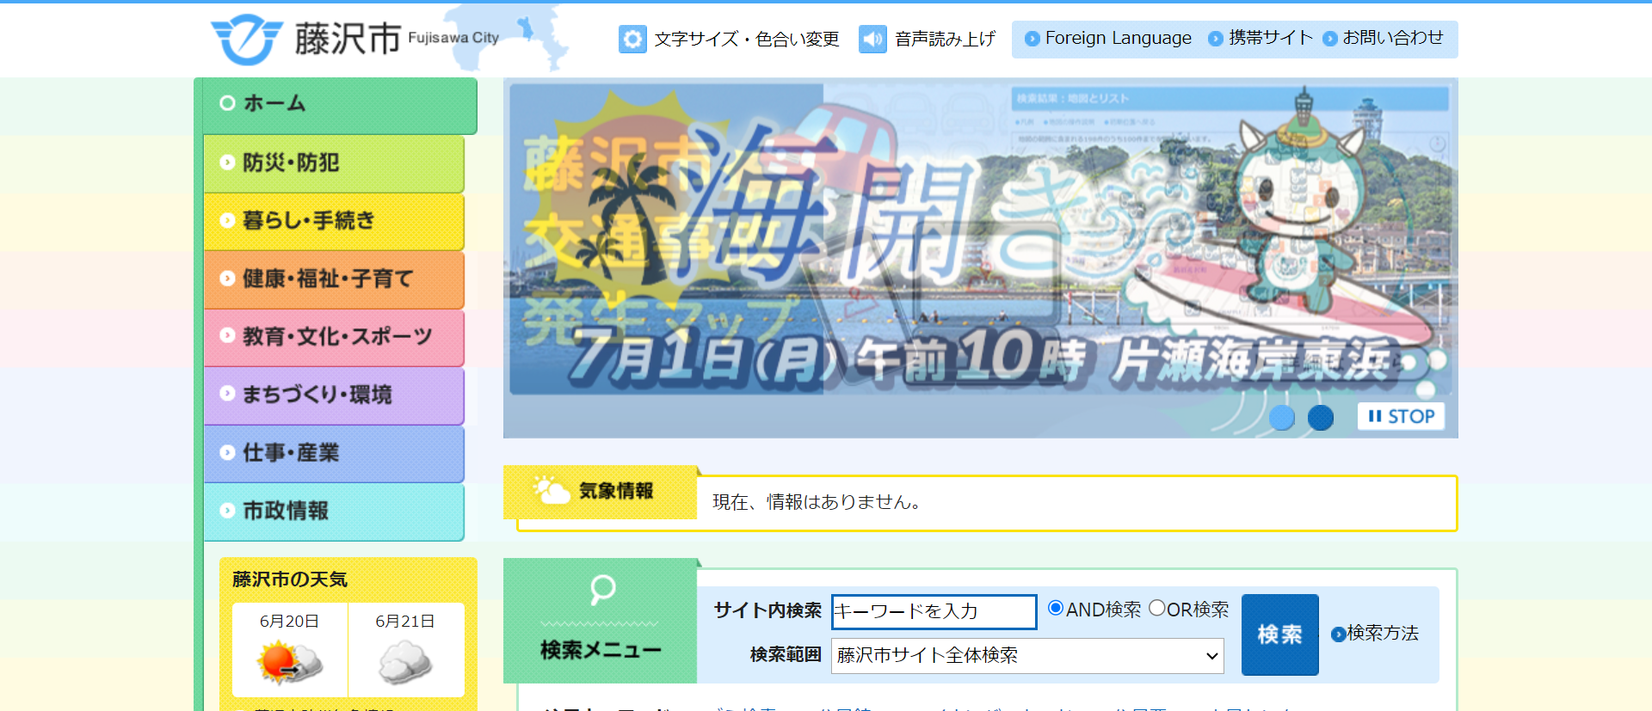Select the OR検索 radio button
This screenshot has height=711, width=1652.
[1157, 608]
